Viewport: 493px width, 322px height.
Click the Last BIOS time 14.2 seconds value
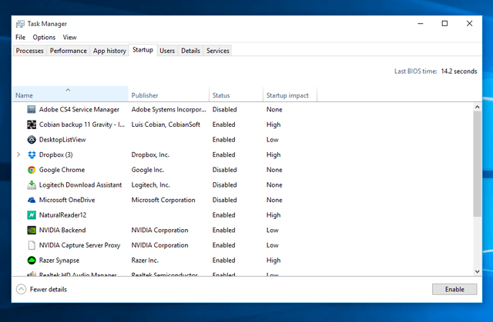click(459, 71)
